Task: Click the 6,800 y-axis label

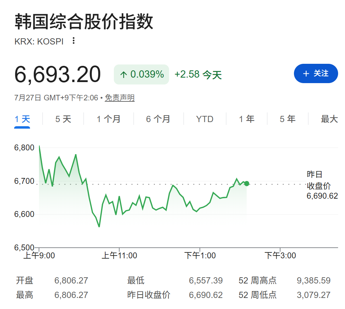Action: point(24,148)
